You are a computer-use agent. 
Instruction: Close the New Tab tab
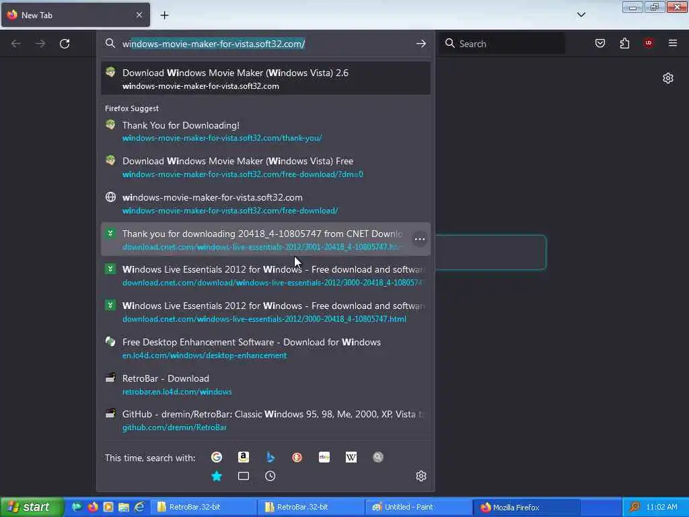139,15
